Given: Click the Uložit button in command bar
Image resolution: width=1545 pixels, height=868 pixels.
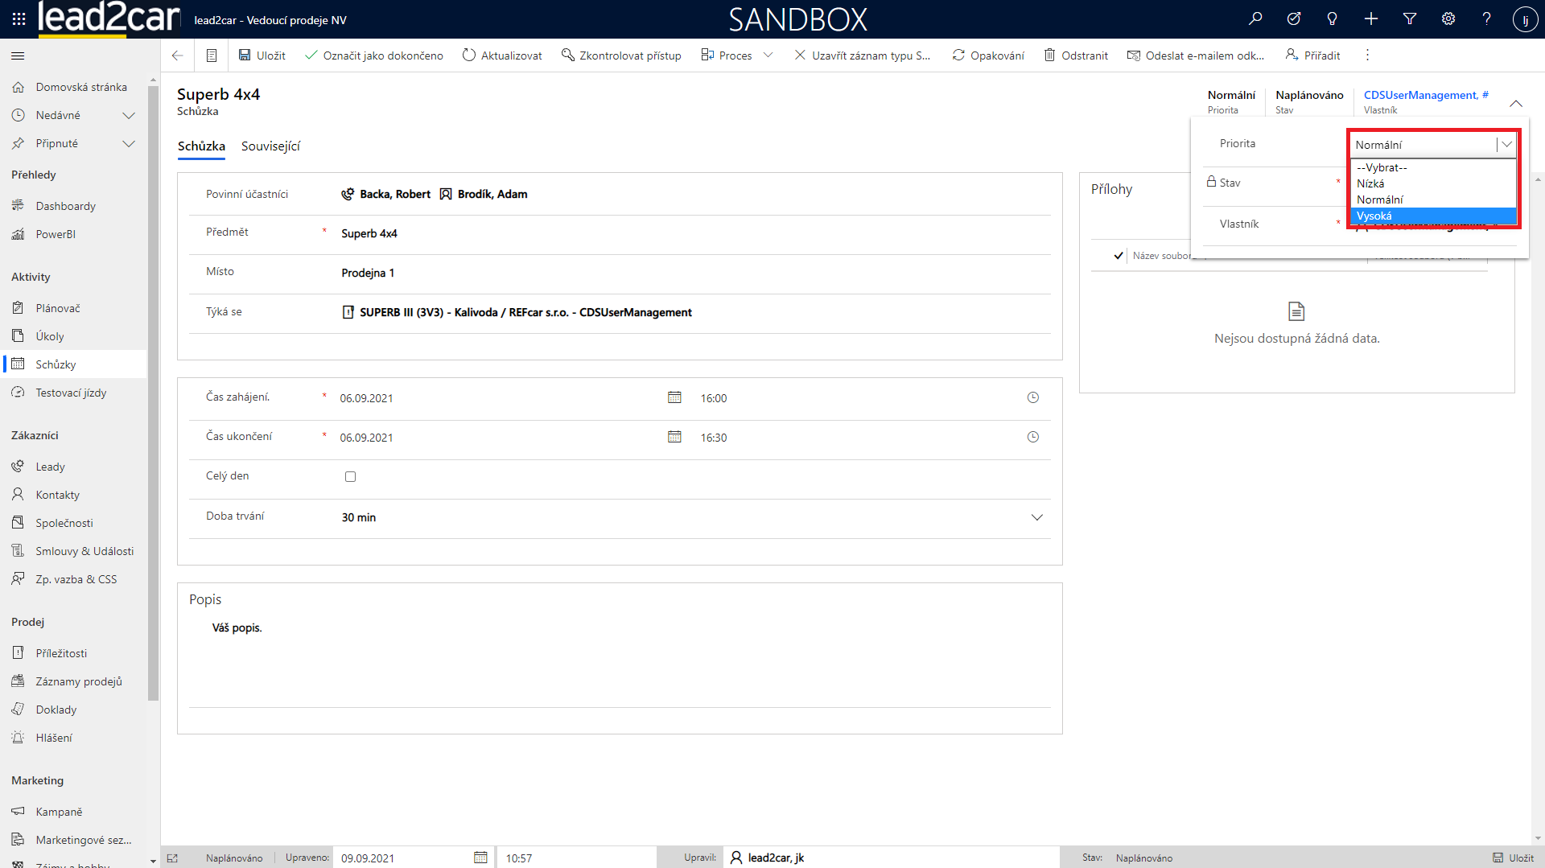Looking at the screenshot, I should tap(262, 56).
